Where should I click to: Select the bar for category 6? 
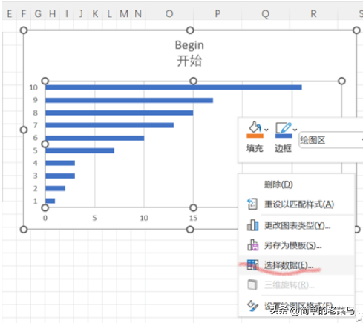[x=95, y=138]
